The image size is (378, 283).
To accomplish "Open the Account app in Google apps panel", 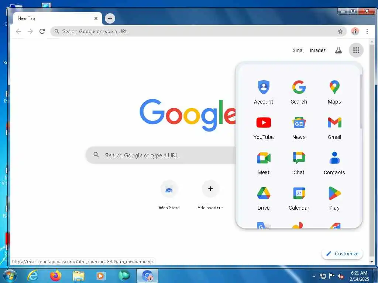I will [264, 92].
